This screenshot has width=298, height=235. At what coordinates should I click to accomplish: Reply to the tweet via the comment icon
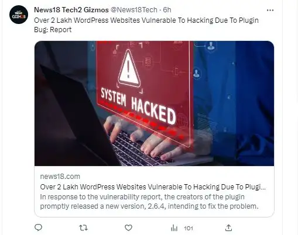[38, 227]
